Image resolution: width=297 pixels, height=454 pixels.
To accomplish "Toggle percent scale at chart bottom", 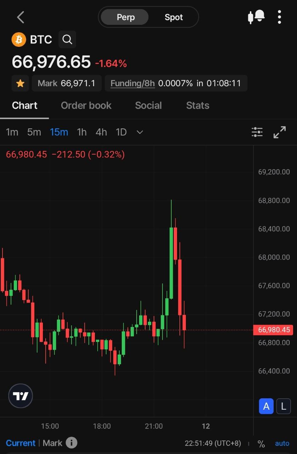I will (x=261, y=444).
